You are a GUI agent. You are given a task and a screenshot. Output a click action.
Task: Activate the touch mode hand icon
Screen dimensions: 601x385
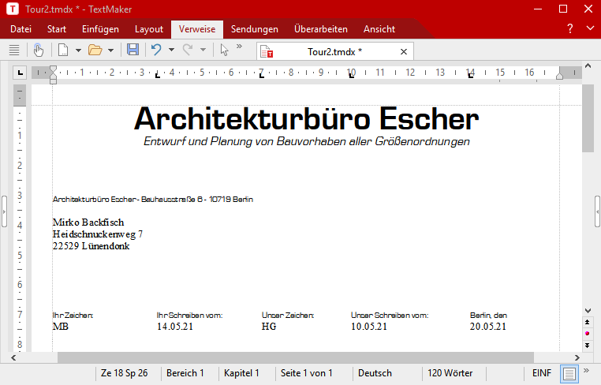39,50
